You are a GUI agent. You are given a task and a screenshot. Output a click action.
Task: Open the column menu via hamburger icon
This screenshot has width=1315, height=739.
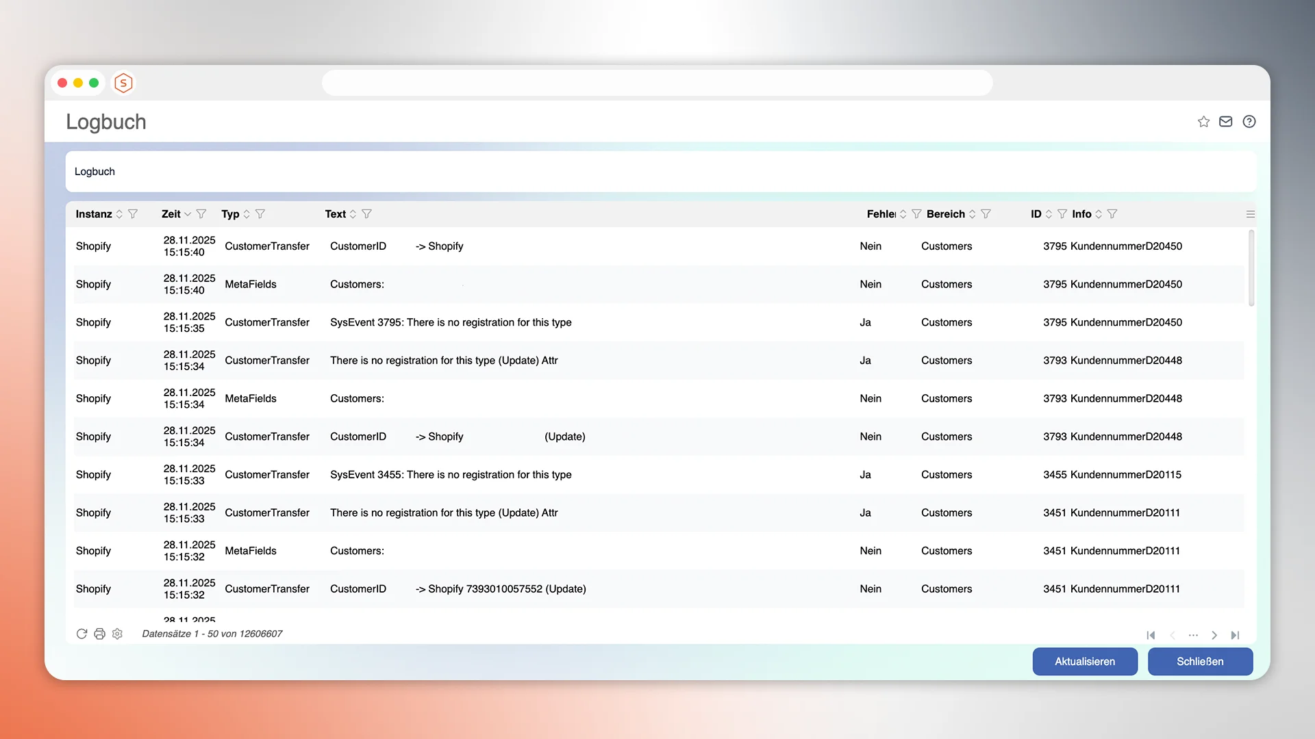tap(1251, 213)
